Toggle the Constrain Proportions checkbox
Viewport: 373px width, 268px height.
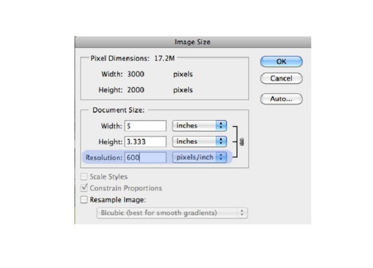(84, 188)
